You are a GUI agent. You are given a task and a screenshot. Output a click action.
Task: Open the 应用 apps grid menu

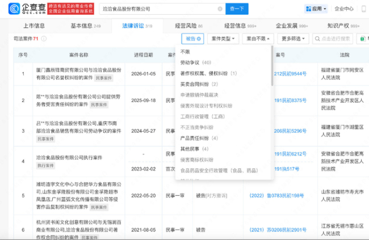pos(316,9)
